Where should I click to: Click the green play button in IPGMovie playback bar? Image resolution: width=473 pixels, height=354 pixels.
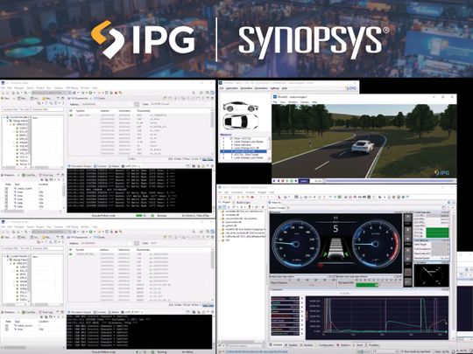(x=287, y=181)
